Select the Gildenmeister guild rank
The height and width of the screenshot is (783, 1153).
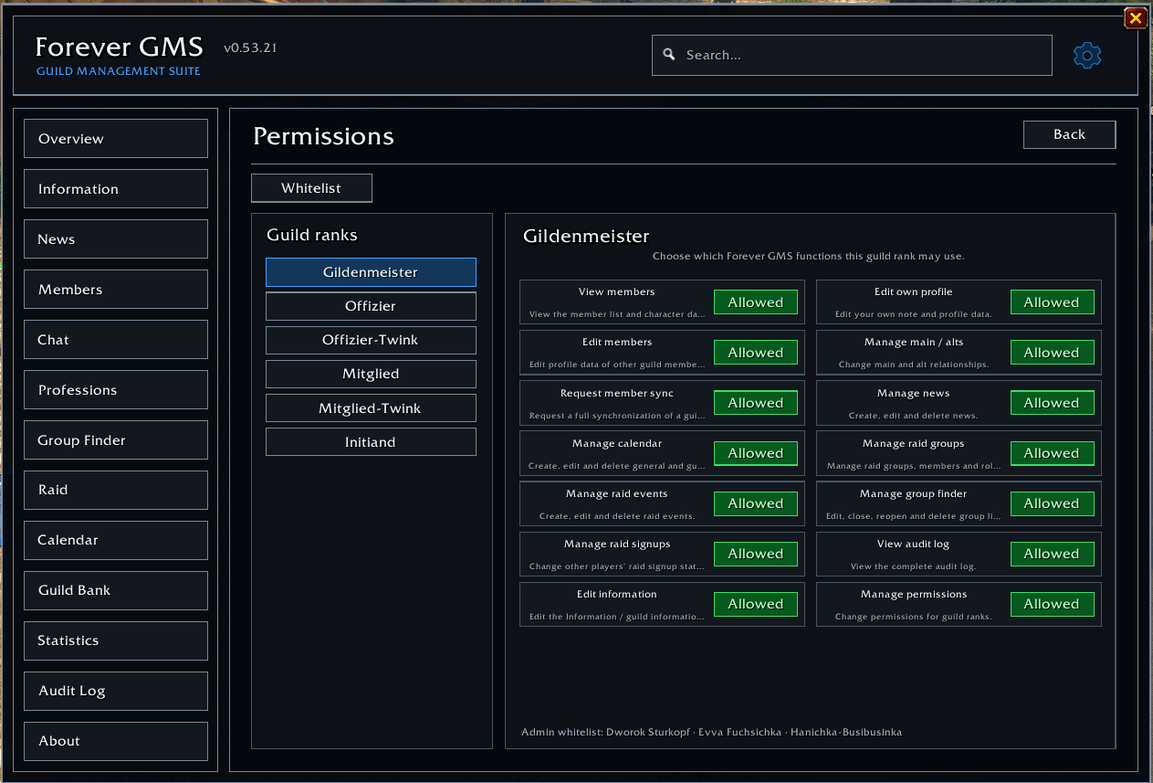tap(371, 272)
